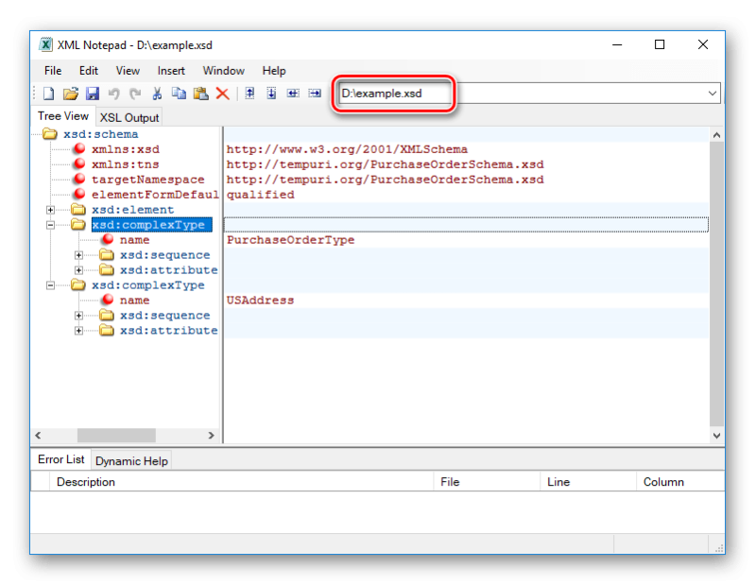
Task: Open the Help menu
Action: [x=274, y=71]
